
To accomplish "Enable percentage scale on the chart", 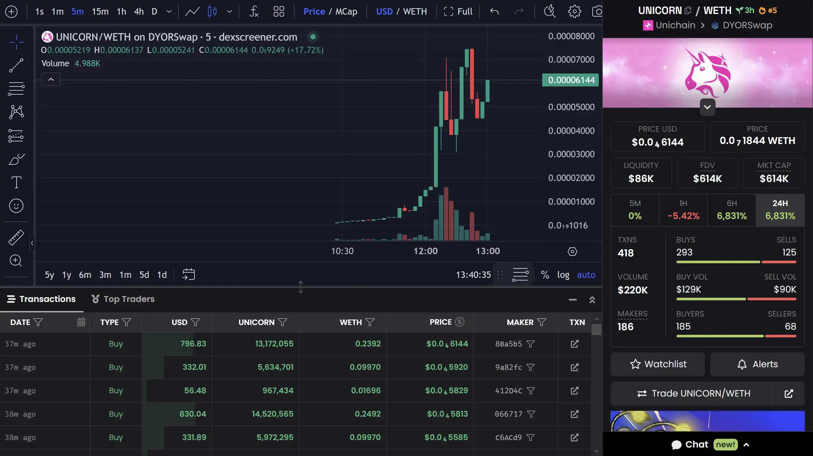I will pyautogui.click(x=545, y=275).
